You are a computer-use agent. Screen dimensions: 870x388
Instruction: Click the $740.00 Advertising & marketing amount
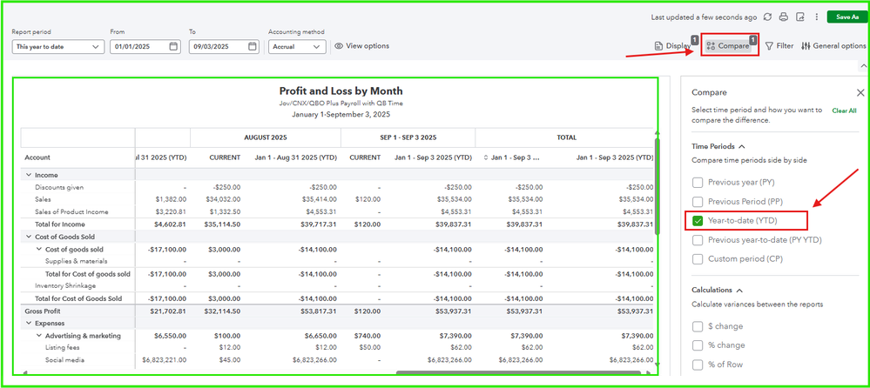[x=367, y=336]
